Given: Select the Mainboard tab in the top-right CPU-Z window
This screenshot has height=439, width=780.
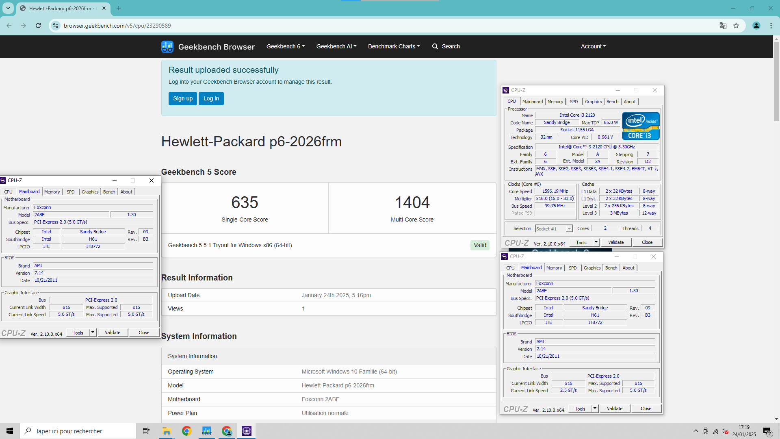Looking at the screenshot, I should 532,102.
